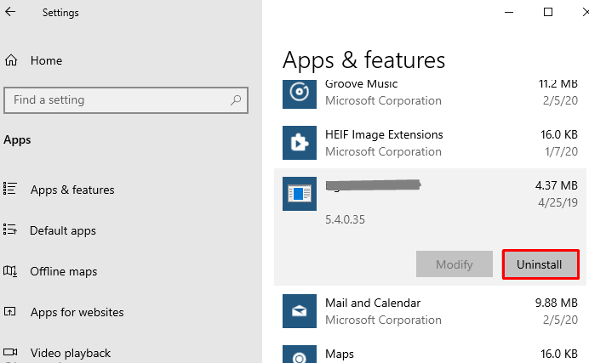
Task: Click the Groove Music app icon
Action: pos(299,92)
